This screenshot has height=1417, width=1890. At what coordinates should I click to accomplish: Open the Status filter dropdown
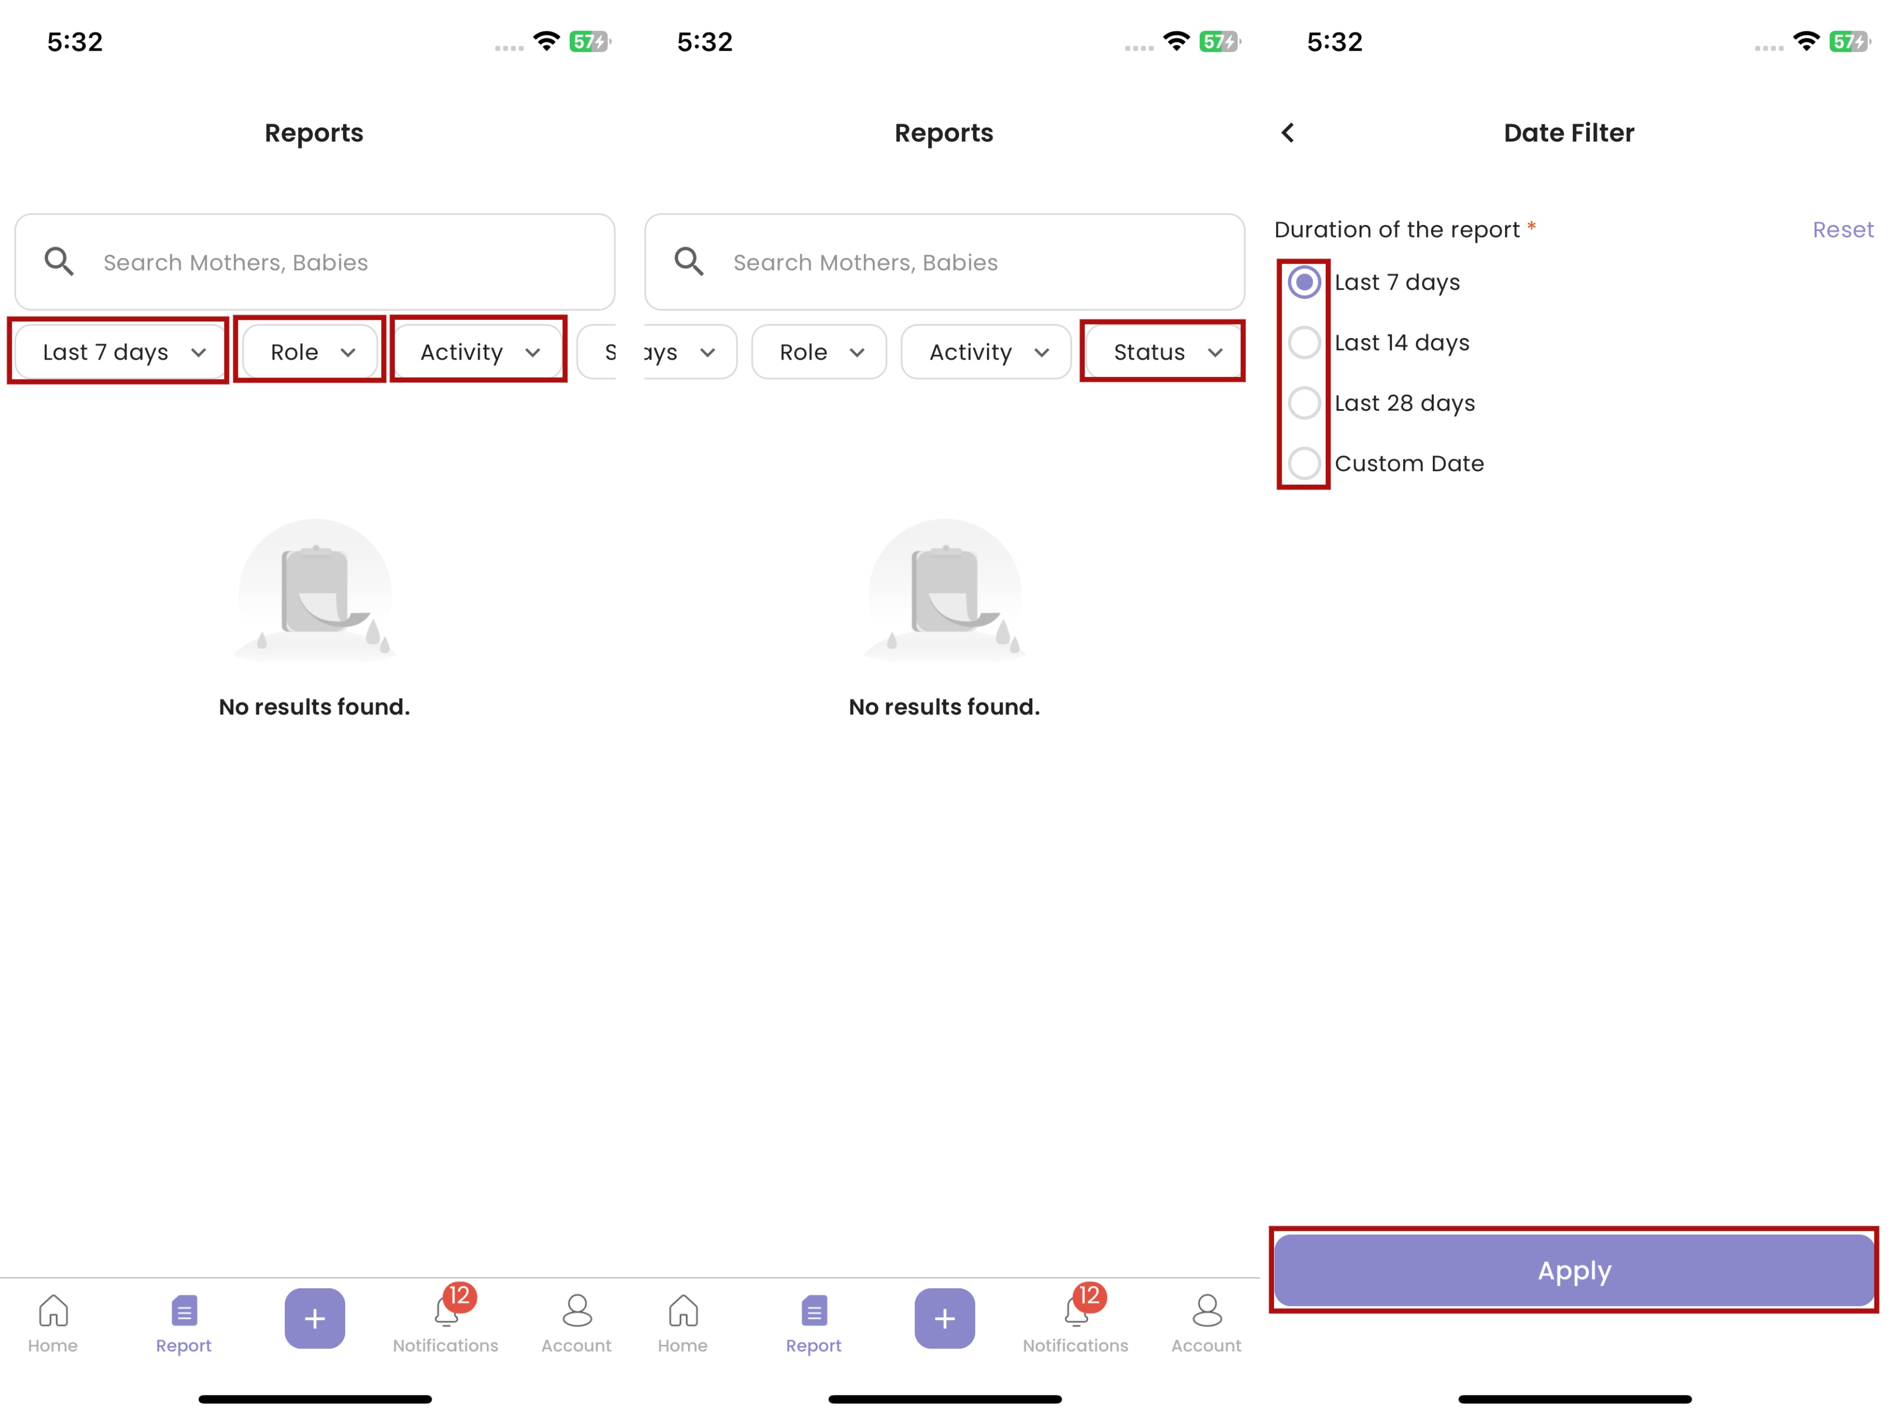(1162, 351)
